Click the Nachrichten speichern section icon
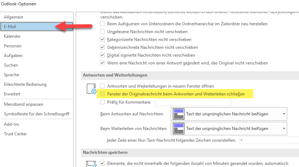The width and height of the screenshot is (299, 167). point(91,164)
